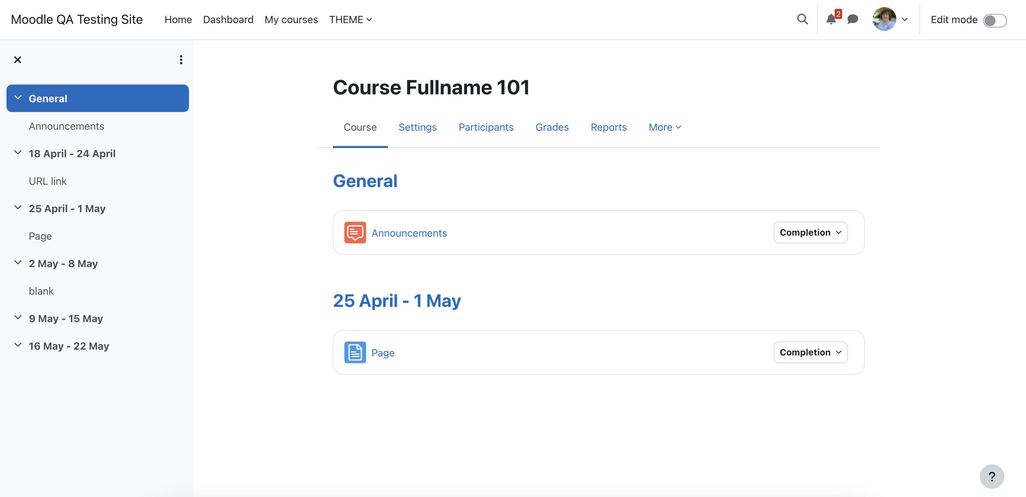
Task: Click the 25 April - 1 May heading
Action: (397, 301)
